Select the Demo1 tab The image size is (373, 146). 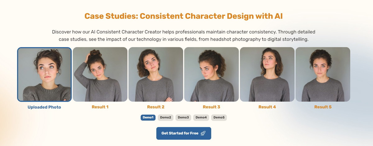coord(148,117)
